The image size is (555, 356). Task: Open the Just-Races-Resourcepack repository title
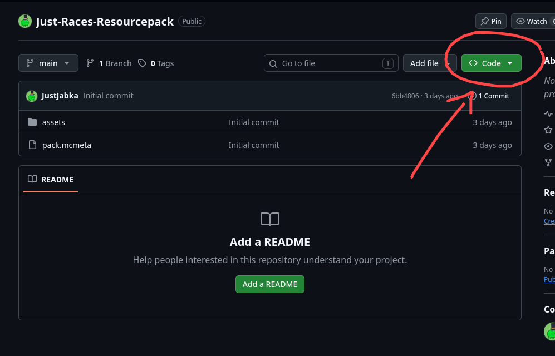pos(105,22)
